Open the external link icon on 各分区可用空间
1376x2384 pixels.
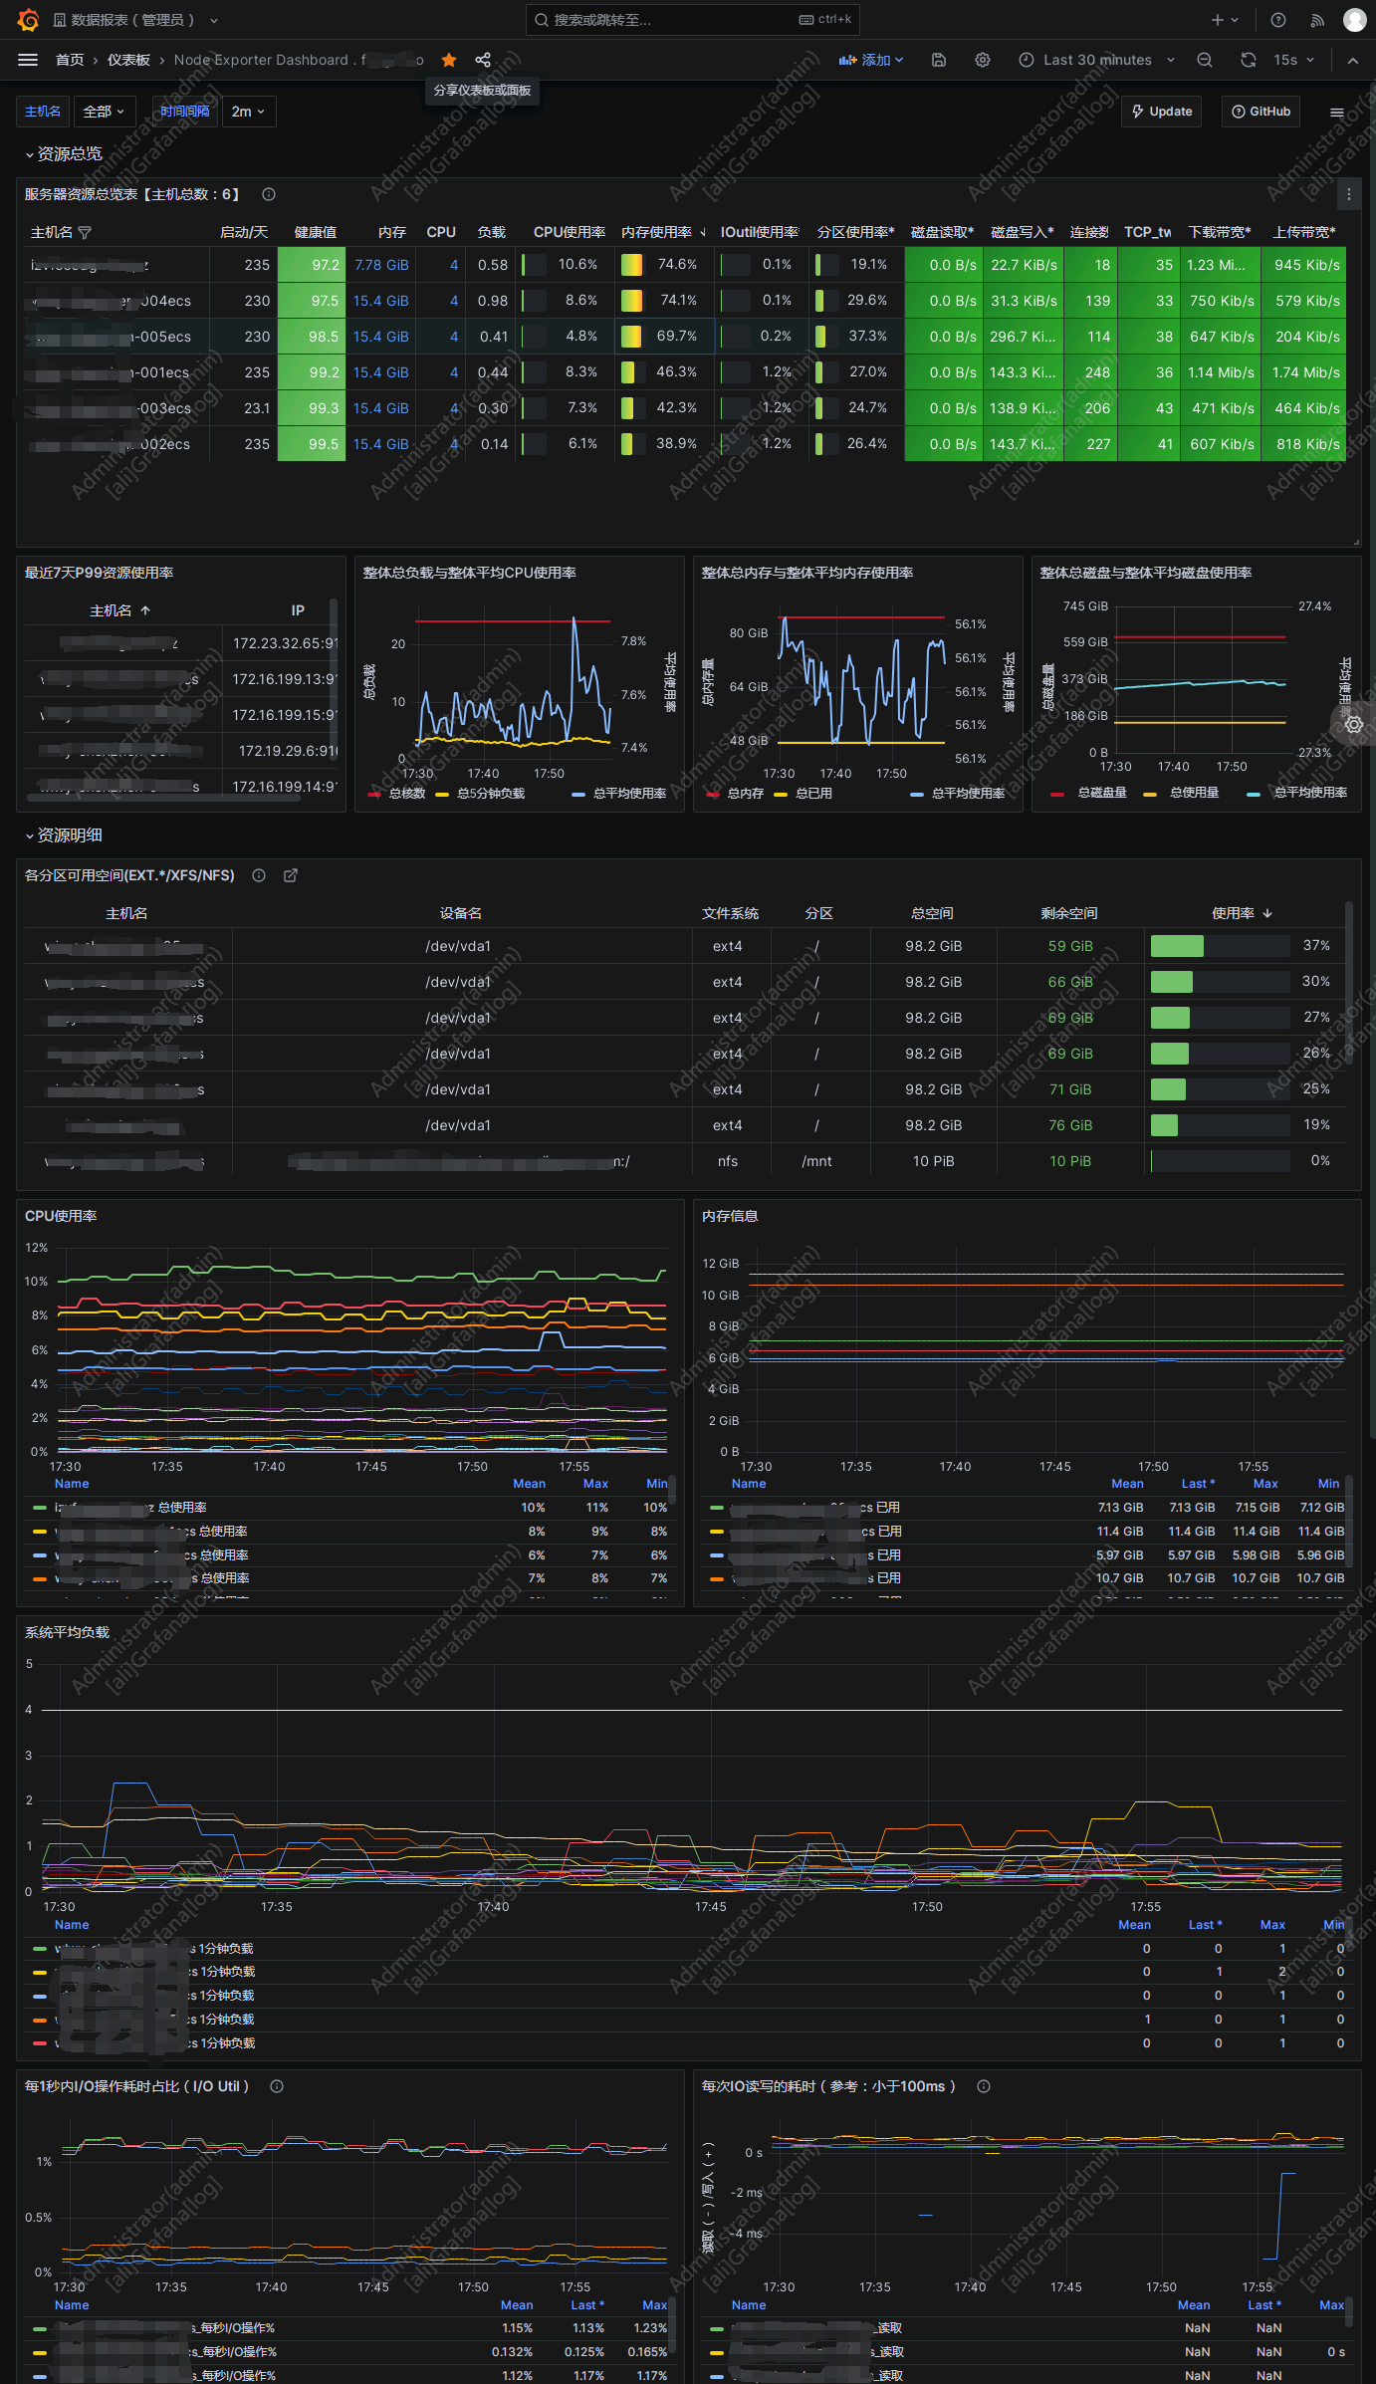[x=291, y=875]
